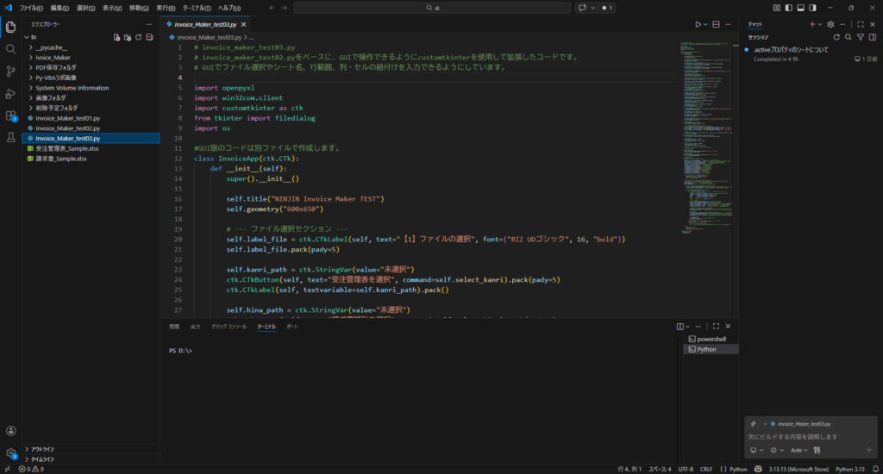
Task: Open the Extensions view with update badge
Action: pyautogui.click(x=11, y=115)
